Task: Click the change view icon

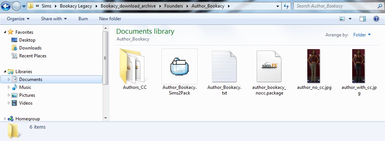Action: point(342,19)
